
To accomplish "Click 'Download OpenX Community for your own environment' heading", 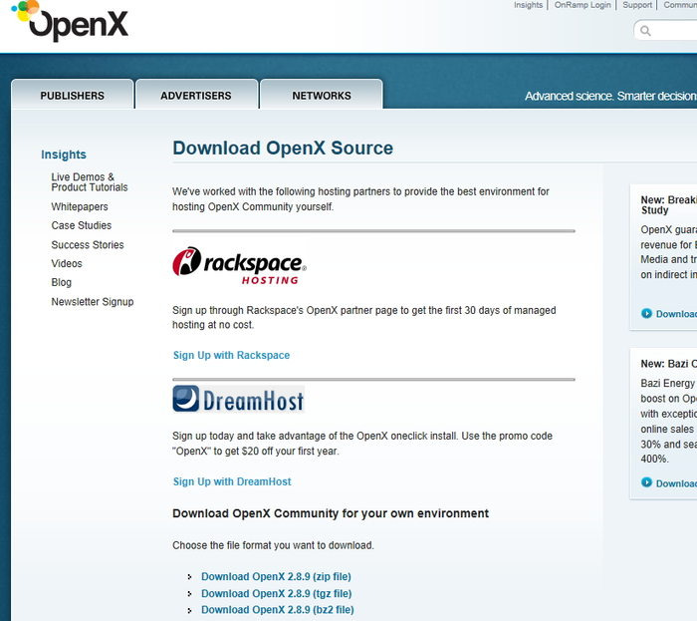I will pos(331,513).
